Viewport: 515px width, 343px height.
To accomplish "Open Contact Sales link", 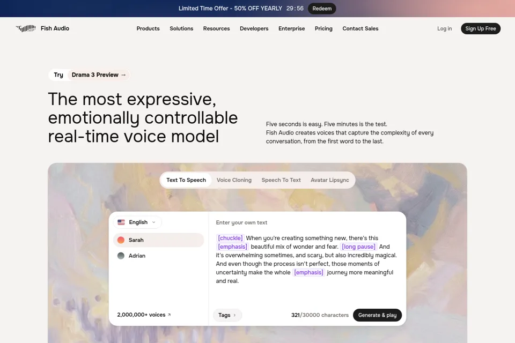I will [x=360, y=28].
